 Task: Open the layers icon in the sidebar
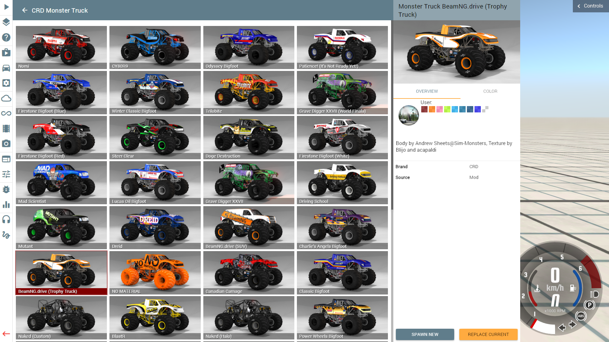click(6, 22)
